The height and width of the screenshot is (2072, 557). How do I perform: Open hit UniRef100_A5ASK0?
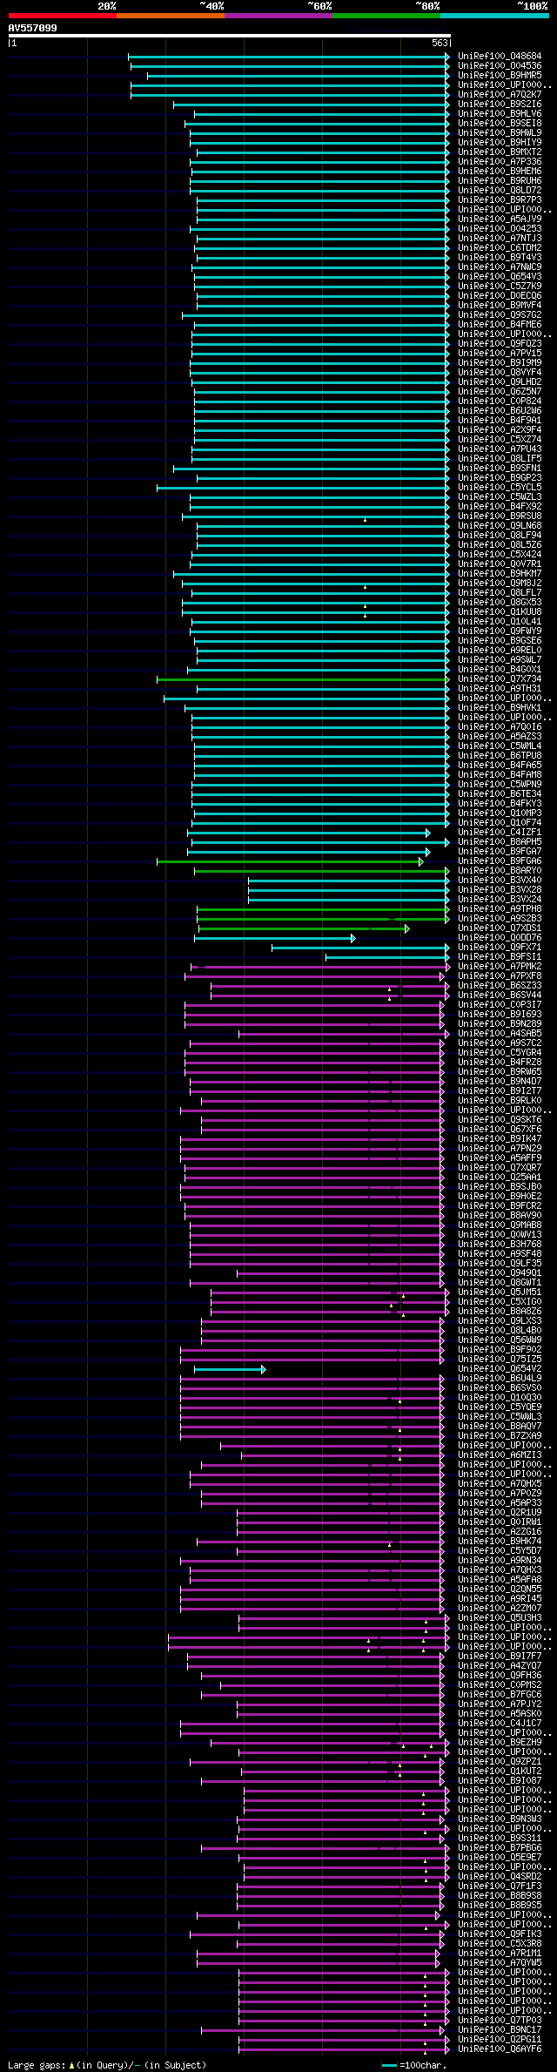tap(500, 1714)
